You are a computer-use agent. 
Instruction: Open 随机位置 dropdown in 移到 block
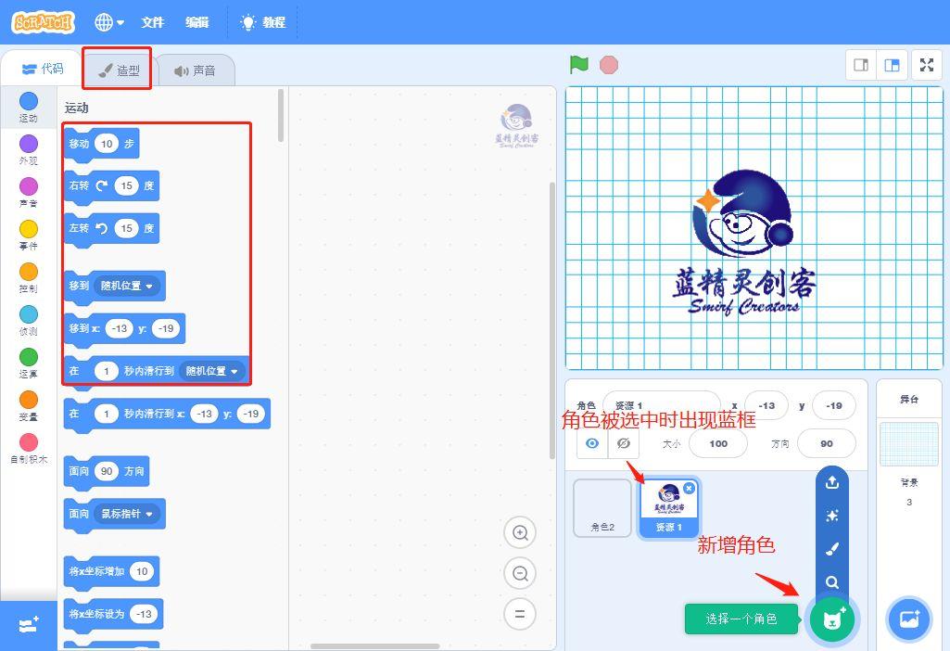[x=127, y=286]
